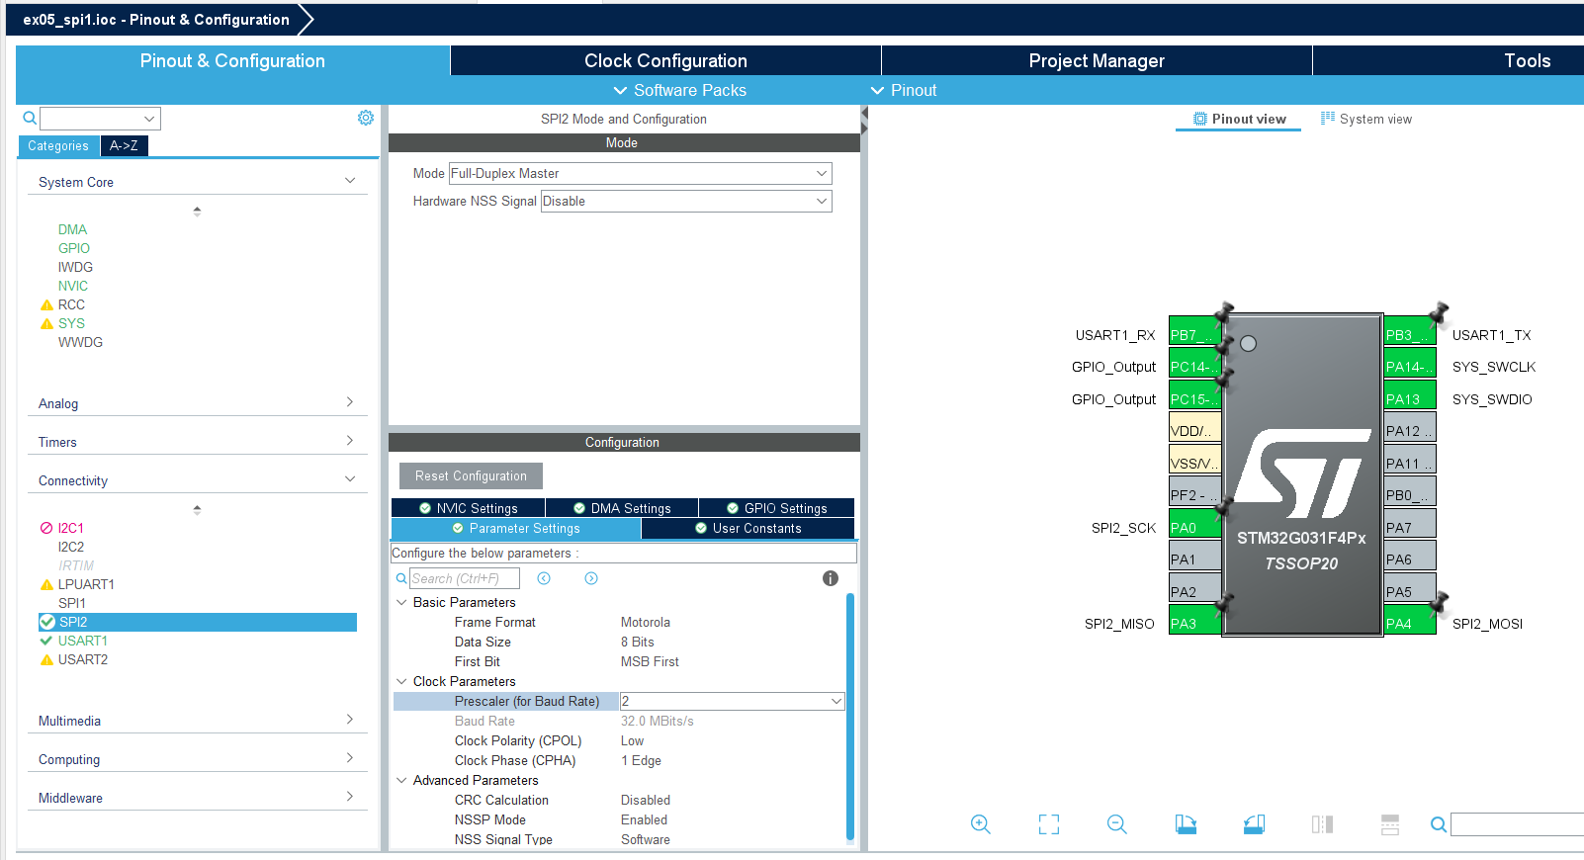
Task: Open the User Constants tab
Action: pyautogui.click(x=748, y=528)
